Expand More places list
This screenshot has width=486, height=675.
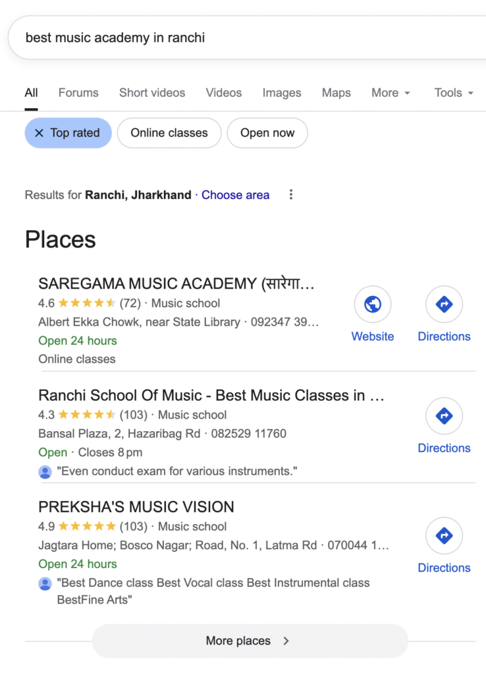tap(250, 641)
